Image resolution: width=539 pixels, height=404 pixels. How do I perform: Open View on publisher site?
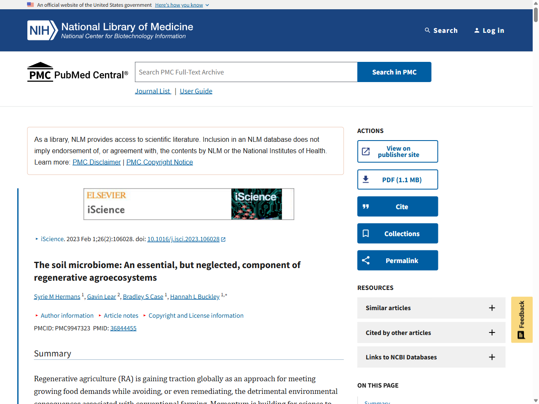point(398,151)
